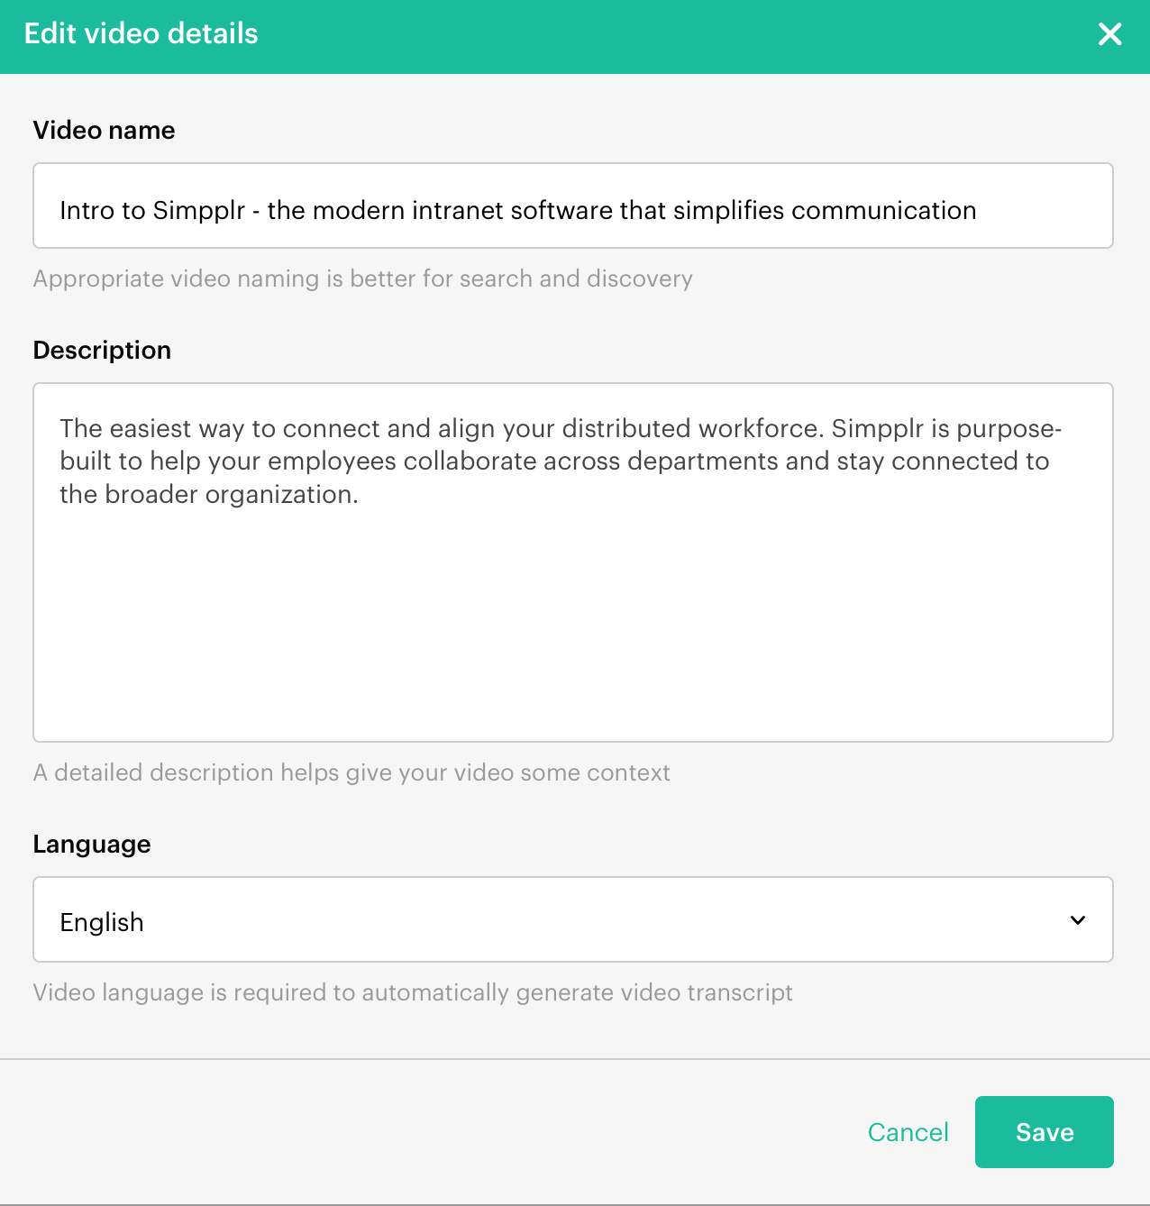Save the video details
Screen dimensions: 1150x1206
(x=1044, y=1132)
